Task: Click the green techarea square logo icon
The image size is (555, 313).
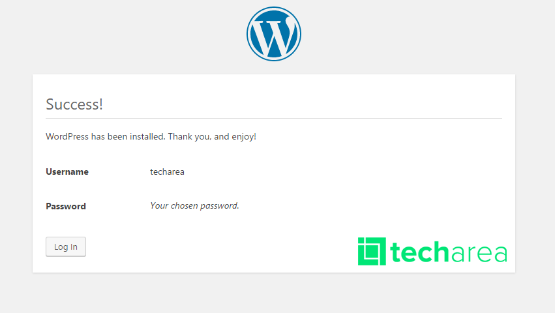Action: tap(372, 252)
